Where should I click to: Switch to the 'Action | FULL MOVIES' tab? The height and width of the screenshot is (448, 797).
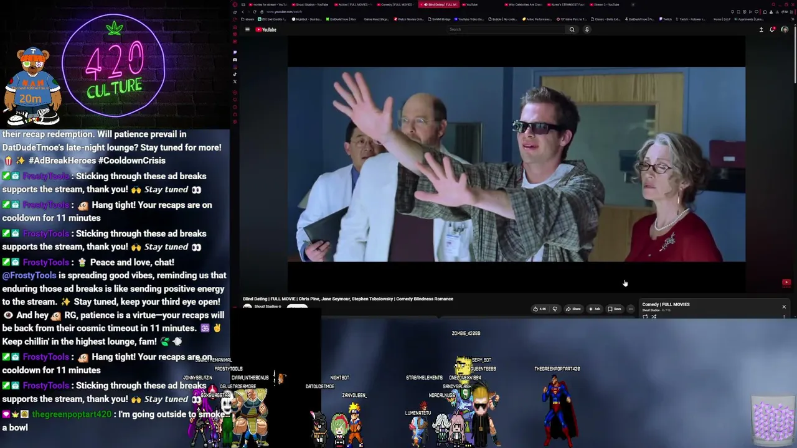pos(353,4)
